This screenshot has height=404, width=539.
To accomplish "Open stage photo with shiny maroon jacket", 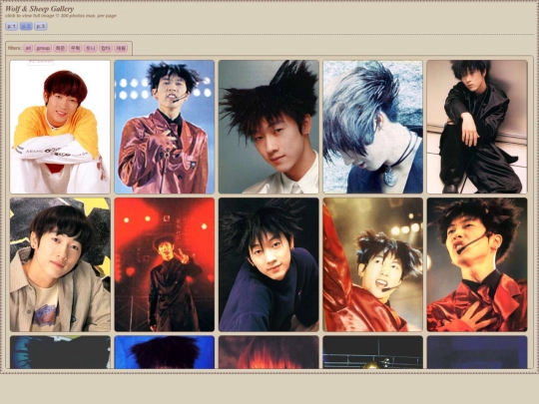I will [x=165, y=127].
